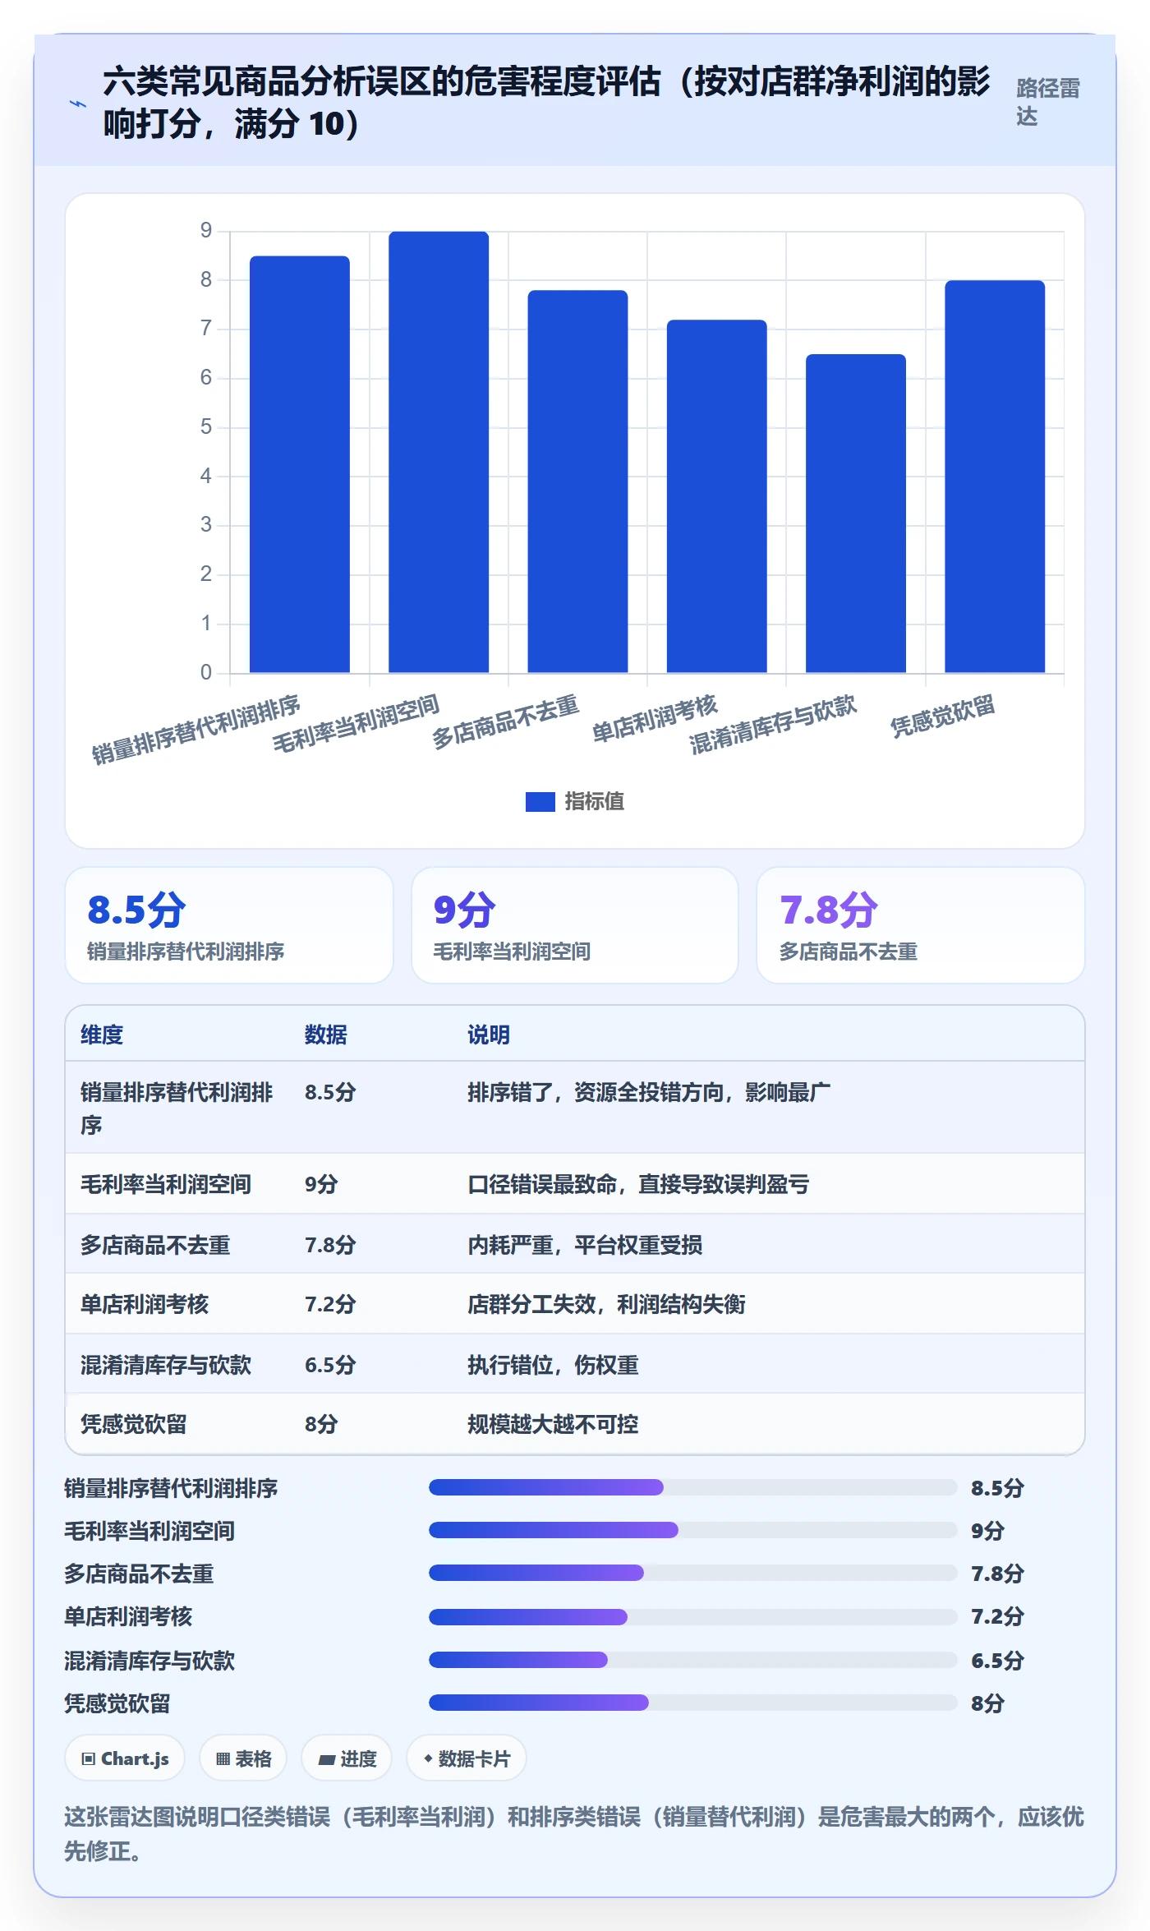The image size is (1150, 1931).
Task: Click the 多店商品不去重 axis label under the chart
Action: pos(506,721)
